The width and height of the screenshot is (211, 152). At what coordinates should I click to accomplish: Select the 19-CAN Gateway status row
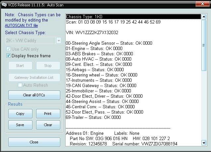tap(133, 85)
